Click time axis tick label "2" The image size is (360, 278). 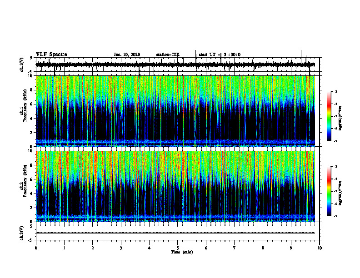[93, 248]
